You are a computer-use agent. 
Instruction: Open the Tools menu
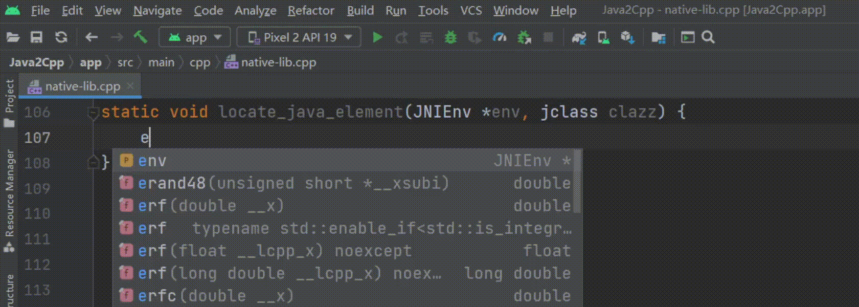(433, 11)
